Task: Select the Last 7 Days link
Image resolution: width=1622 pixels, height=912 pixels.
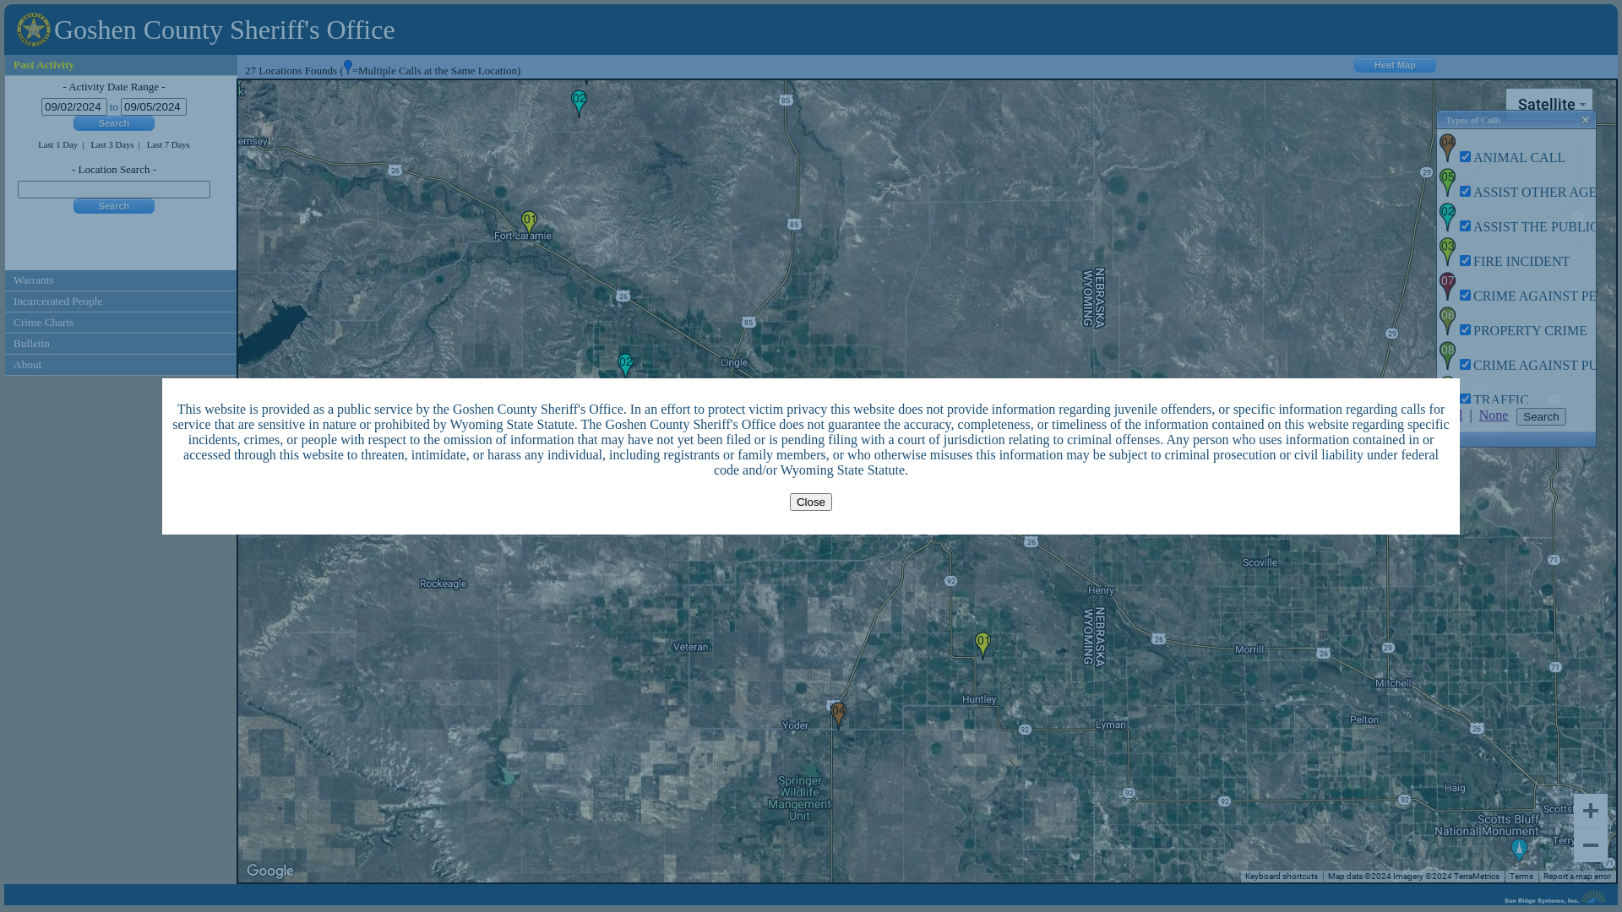Action: point(168,144)
